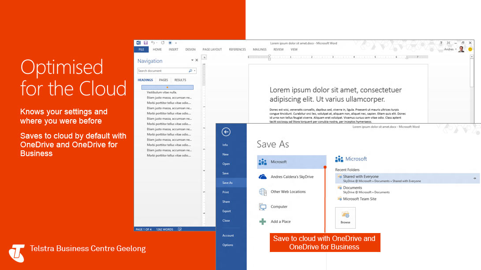Open 'Documents' recent folder
This screenshot has height=270, width=481.
click(x=363, y=190)
